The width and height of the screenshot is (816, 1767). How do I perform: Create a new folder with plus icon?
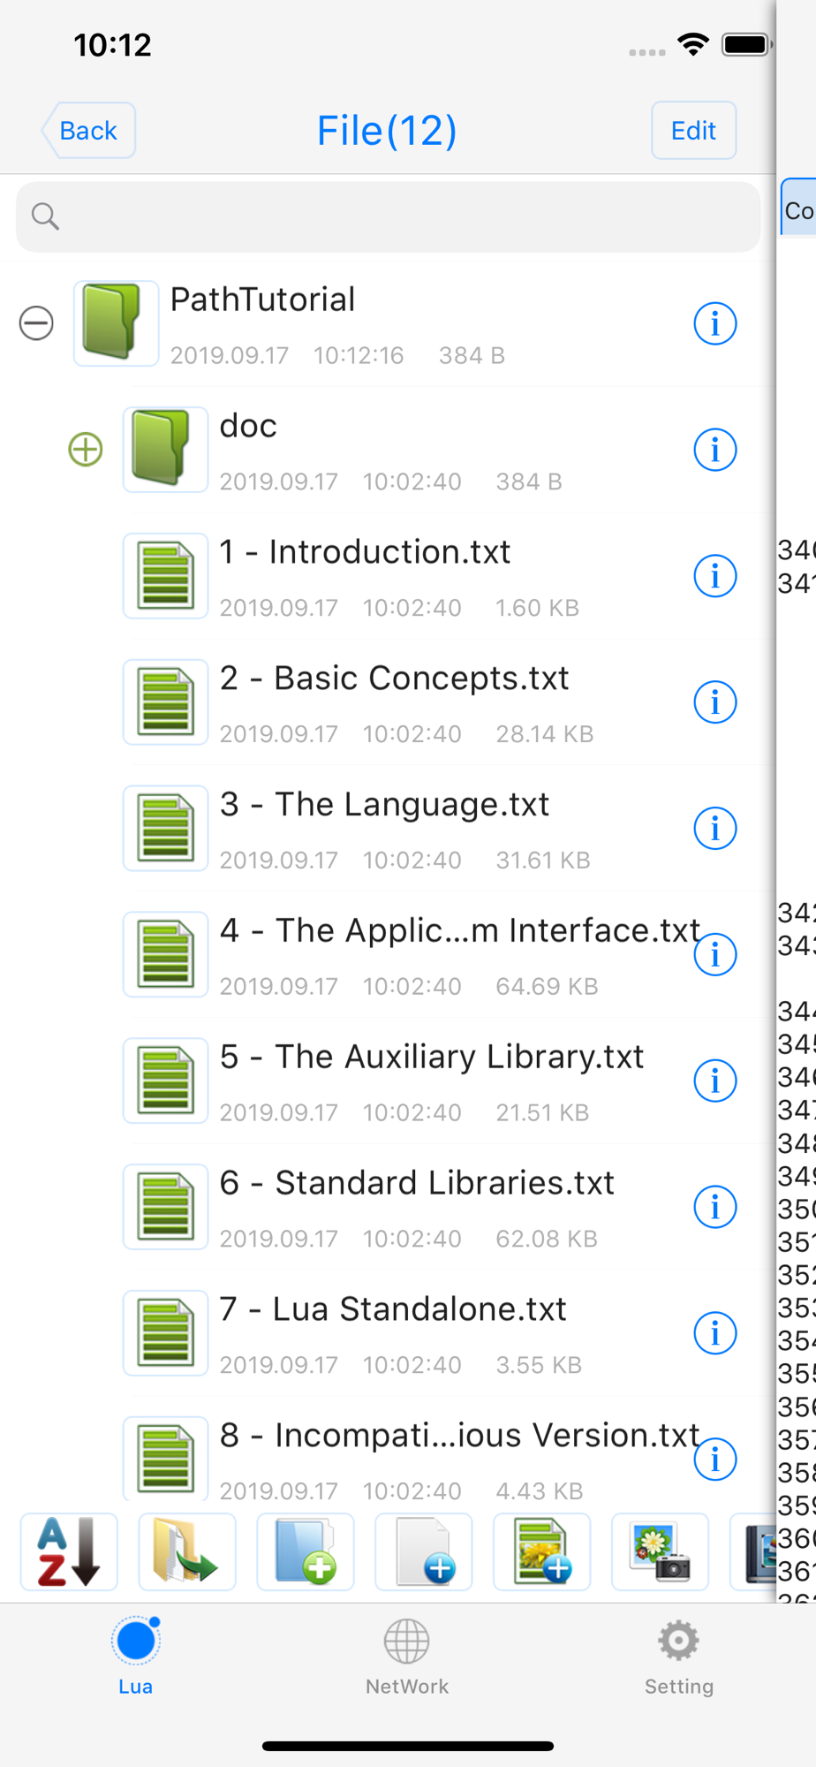point(306,1551)
